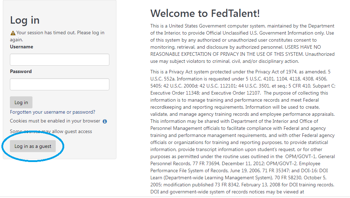Click the Log in heading text
350x198 pixels.
point(25,20)
